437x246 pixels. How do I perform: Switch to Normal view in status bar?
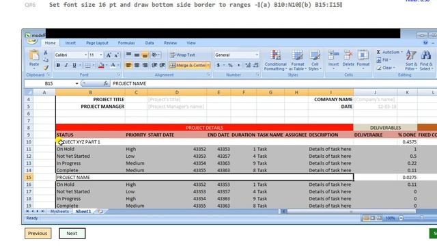366,218
